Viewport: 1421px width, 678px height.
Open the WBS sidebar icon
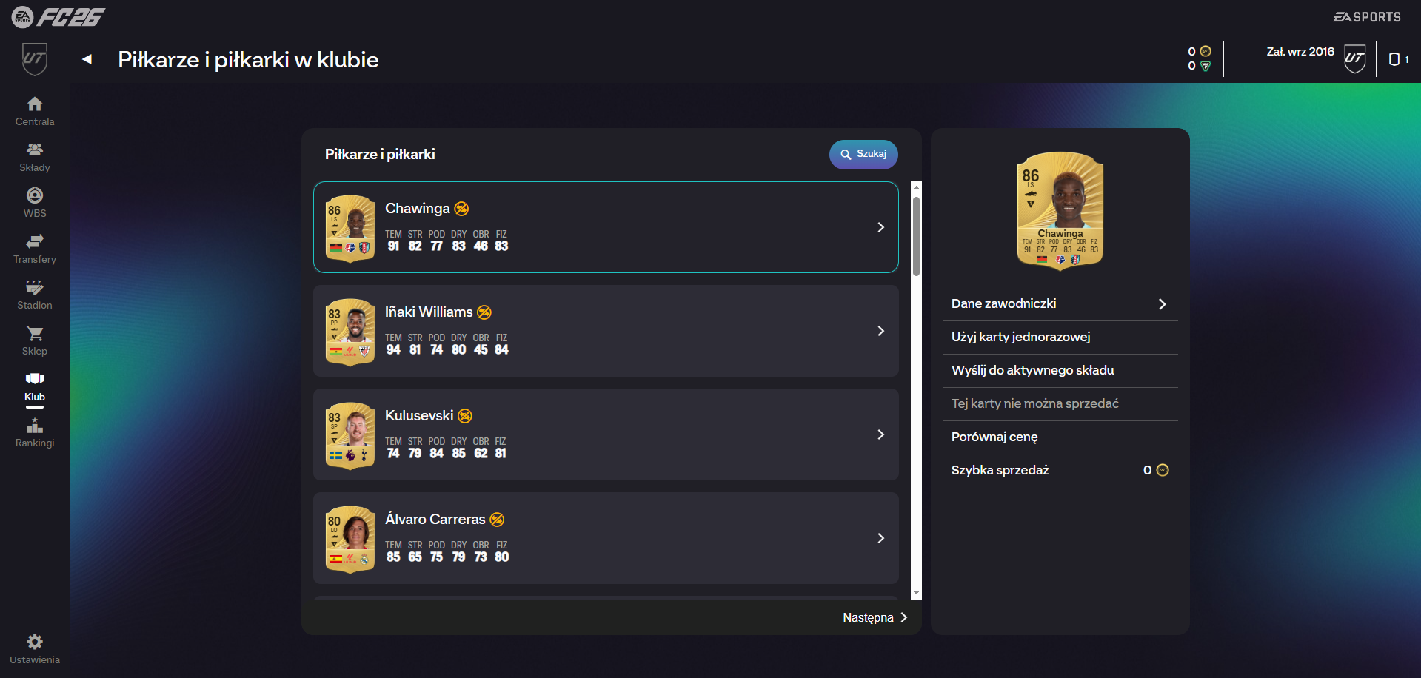[35, 196]
